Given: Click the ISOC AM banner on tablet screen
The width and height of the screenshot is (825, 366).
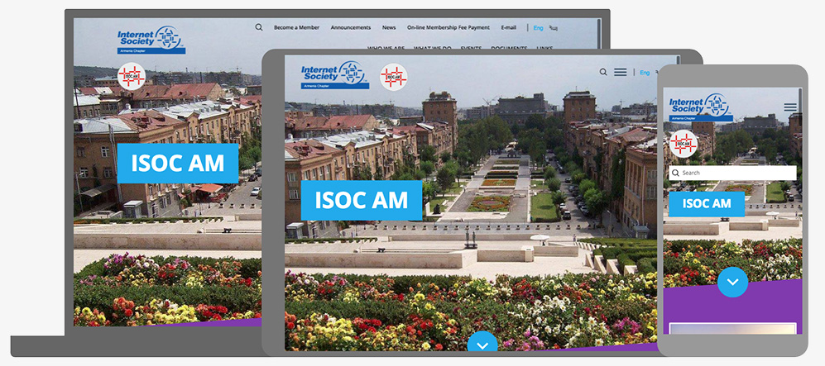Looking at the screenshot, I should pos(362,200).
